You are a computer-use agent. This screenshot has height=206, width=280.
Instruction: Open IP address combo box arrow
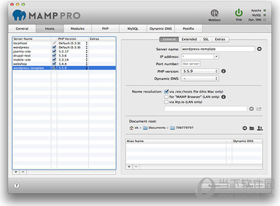[x=216, y=56]
